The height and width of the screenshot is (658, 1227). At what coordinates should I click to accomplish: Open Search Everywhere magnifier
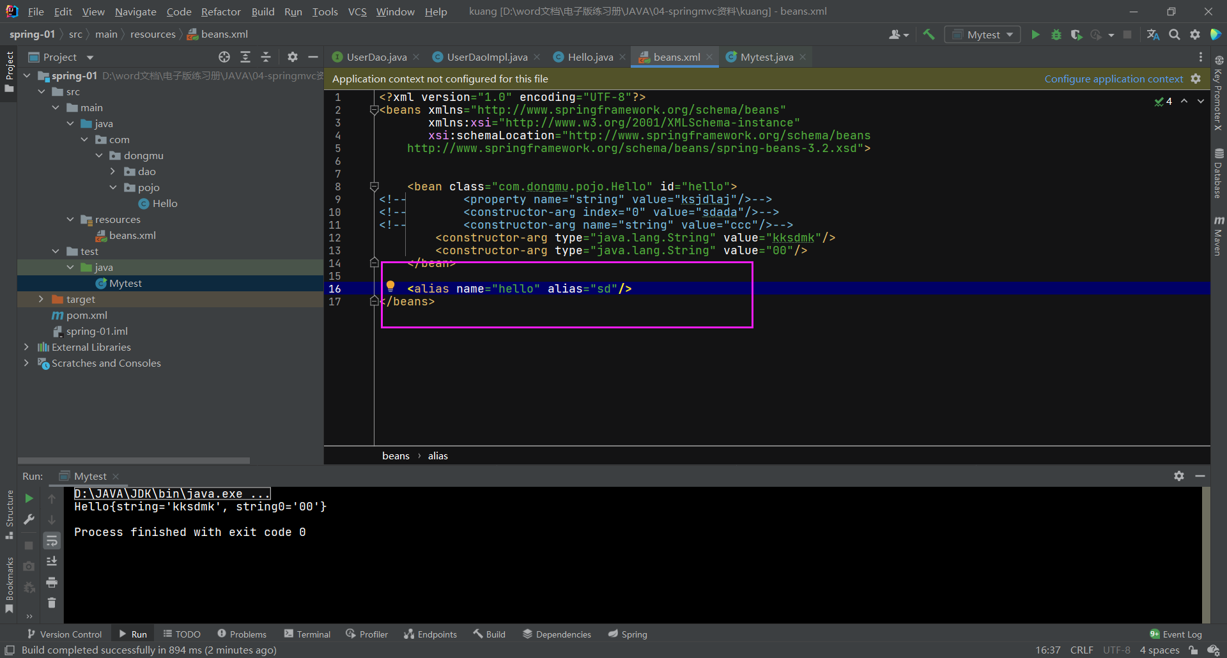pos(1174,34)
